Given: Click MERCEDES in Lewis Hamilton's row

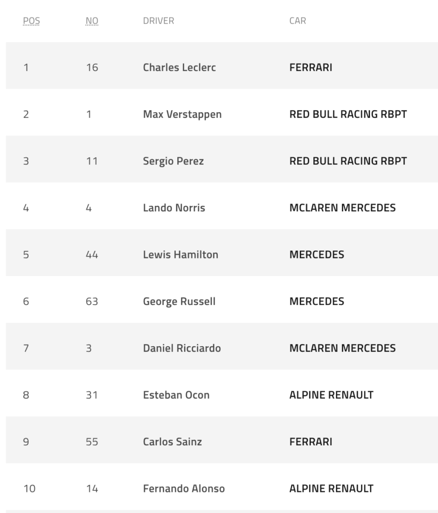Looking at the screenshot, I should [x=316, y=254].
